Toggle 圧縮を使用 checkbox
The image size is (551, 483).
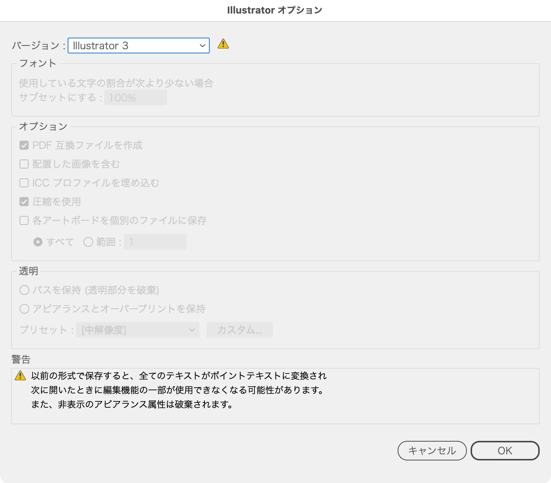click(x=24, y=202)
